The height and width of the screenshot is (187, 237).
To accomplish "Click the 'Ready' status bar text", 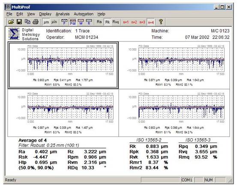I will [x=10, y=180].
